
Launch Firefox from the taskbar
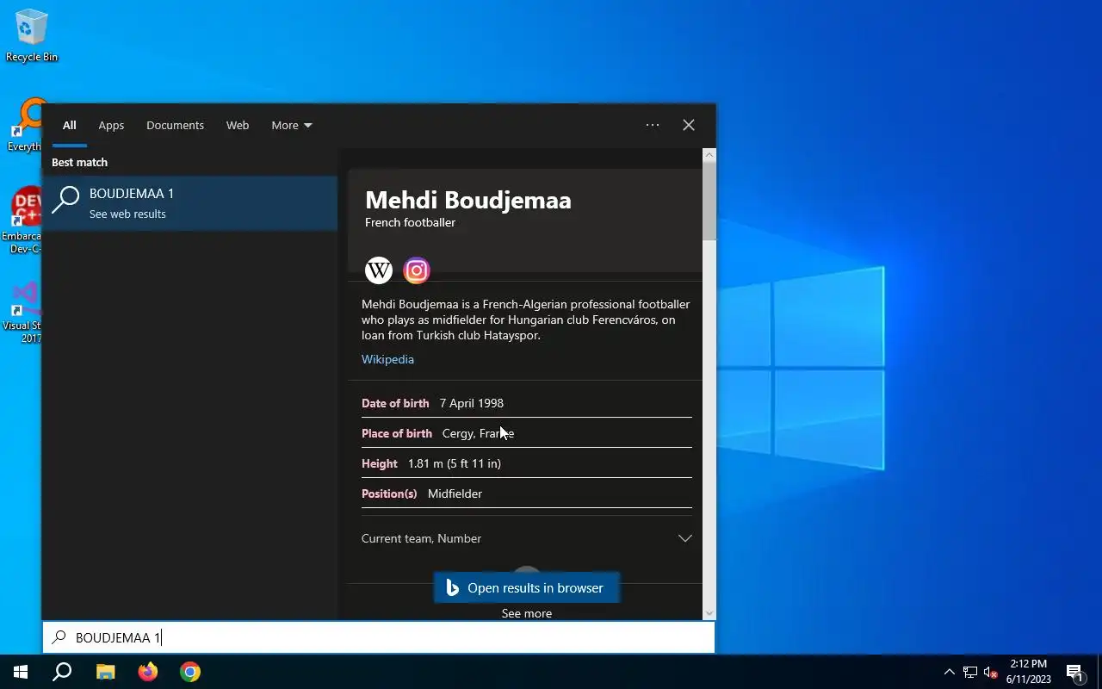click(x=148, y=672)
